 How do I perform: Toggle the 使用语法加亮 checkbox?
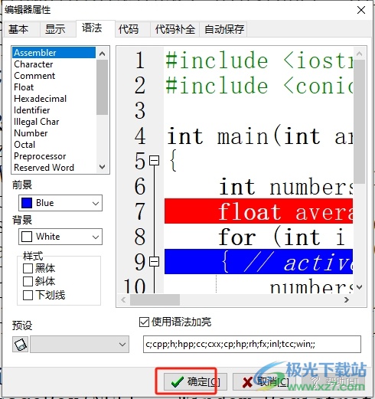pos(144,322)
